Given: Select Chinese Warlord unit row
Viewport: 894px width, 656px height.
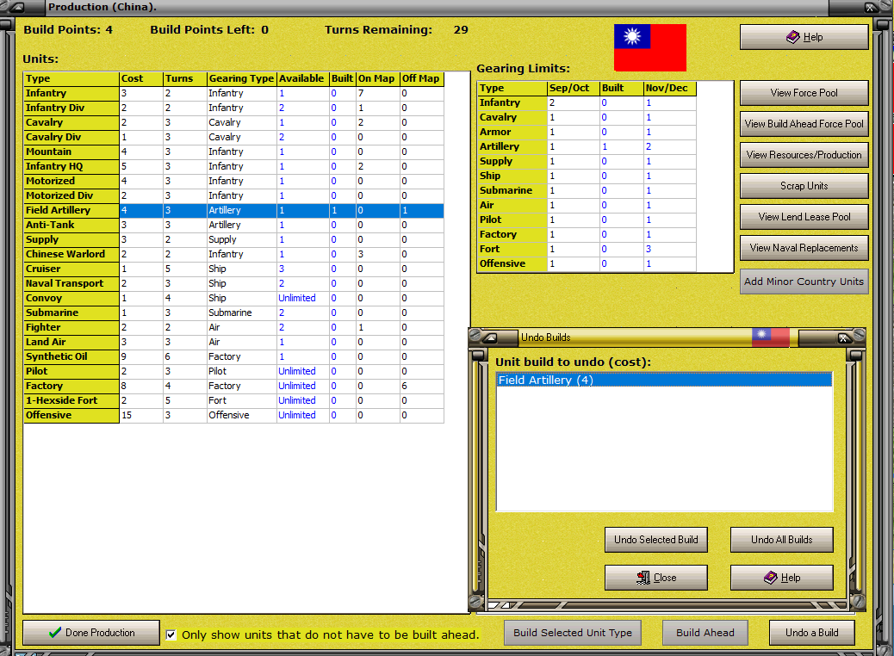Looking at the screenshot, I should tap(233, 254).
